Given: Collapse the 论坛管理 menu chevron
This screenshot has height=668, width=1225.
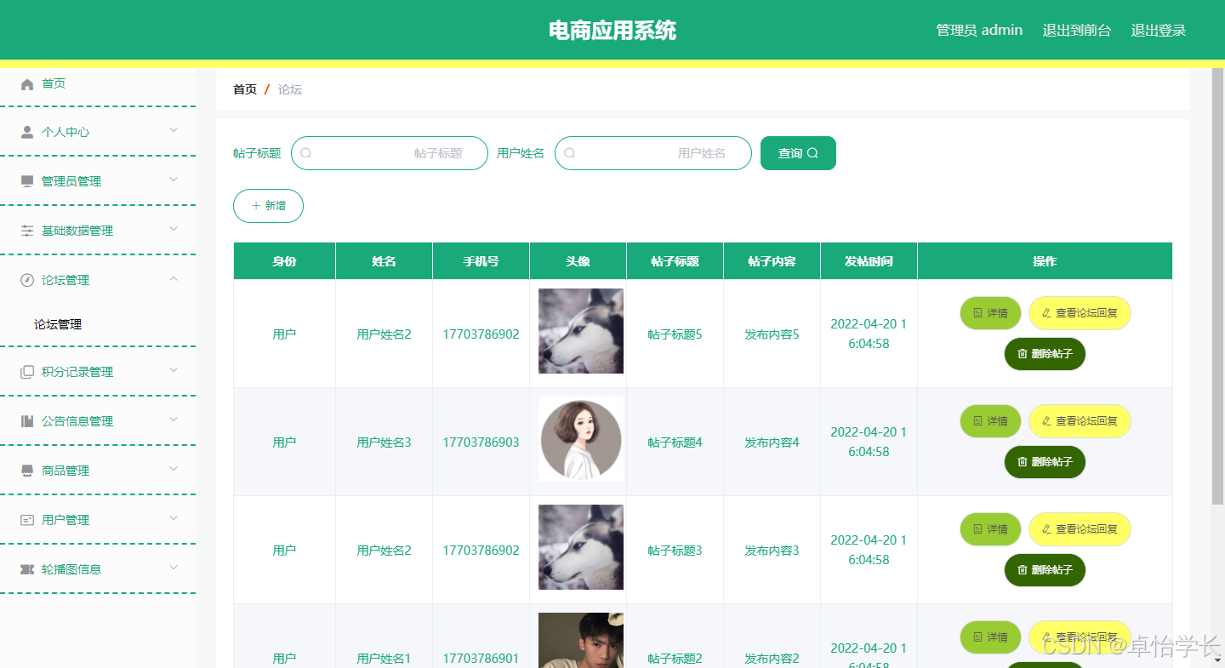Looking at the screenshot, I should (174, 279).
